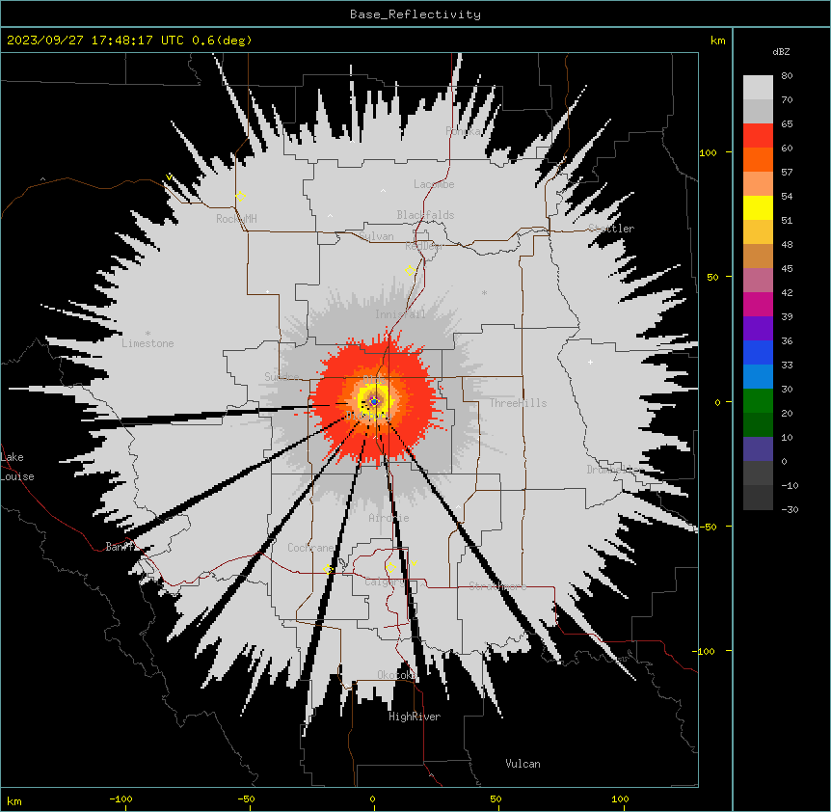This screenshot has height=812, width=831.
Task: Click the 50 tick on the bottom axis
Action: (x=496, y=798)
